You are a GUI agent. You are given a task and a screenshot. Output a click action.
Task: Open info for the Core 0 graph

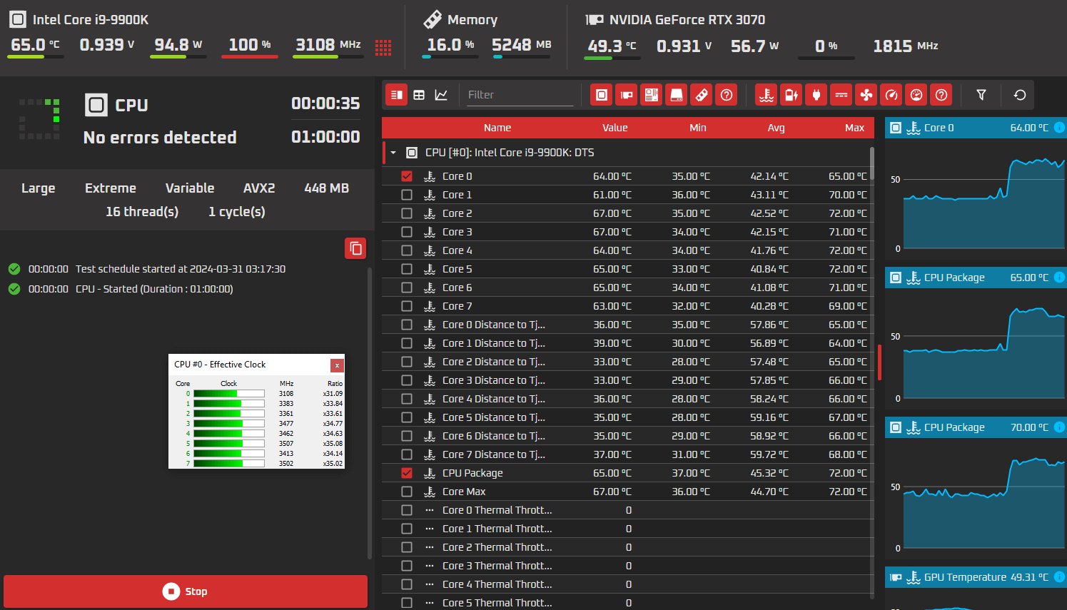pyautogui.click(x=1059, y=128)
